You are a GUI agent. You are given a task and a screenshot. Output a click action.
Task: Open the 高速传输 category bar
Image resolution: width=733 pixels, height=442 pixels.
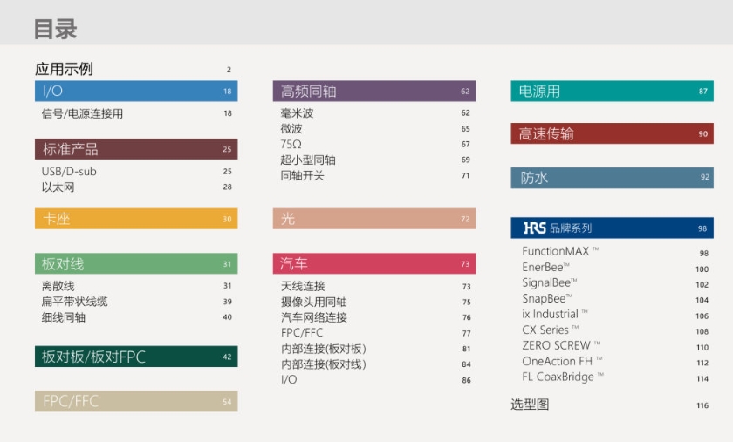coord(612,133)
